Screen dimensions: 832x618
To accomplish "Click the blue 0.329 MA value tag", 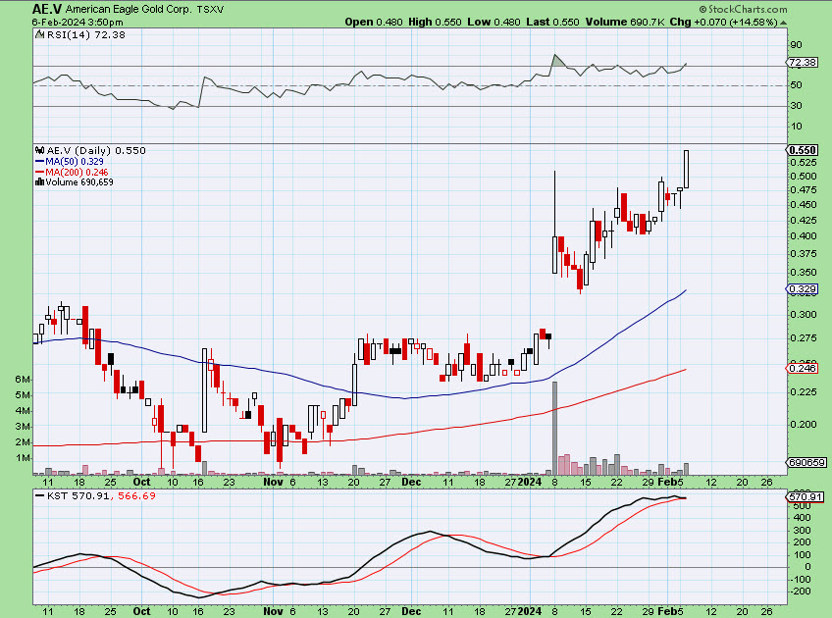I will coord(803,289).
